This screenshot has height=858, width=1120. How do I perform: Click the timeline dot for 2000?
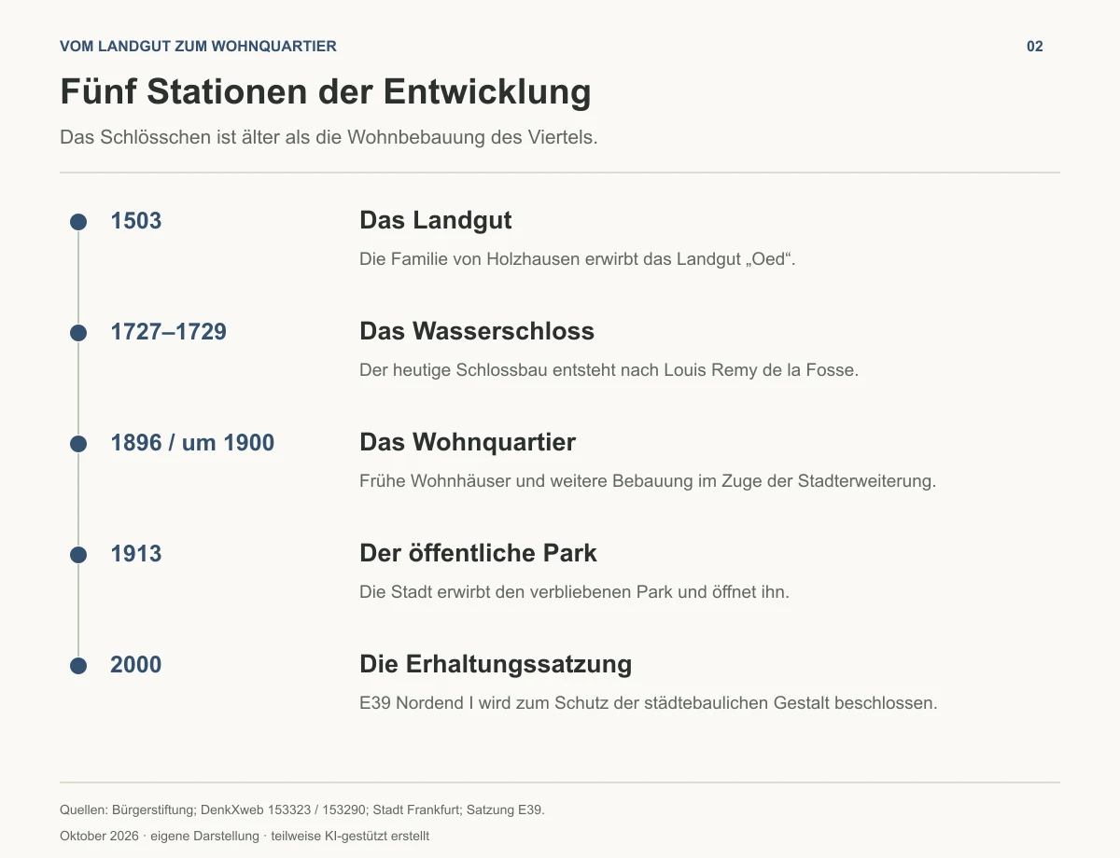click(x=78, y=666)
